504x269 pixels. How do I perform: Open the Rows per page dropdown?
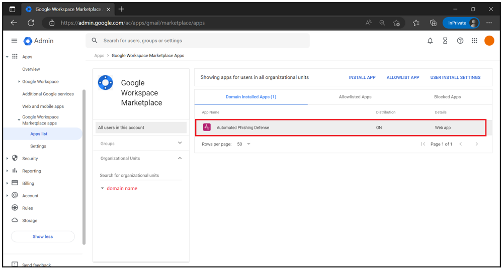point(244,144)
